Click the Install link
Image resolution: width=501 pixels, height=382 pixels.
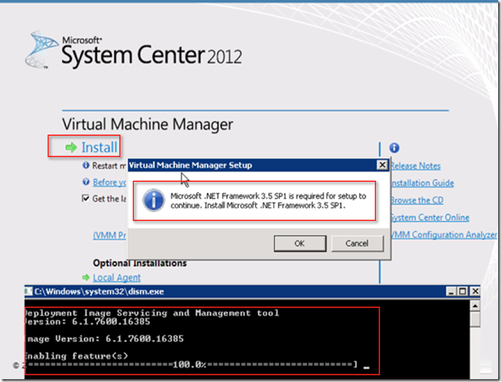pyautogui.click(x=99, y=147)
